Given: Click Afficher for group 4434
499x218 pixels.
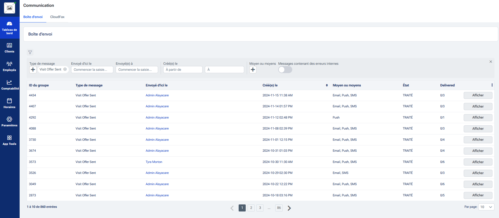Looking at the screenshot, I should click(478, 95).
